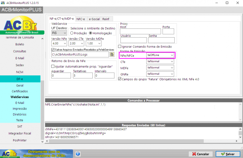The width and height of the screenshot is (243, 158).
Task: Click sidebar scroll down arrow
Action: pyautogui.click(x=42, y=142)
